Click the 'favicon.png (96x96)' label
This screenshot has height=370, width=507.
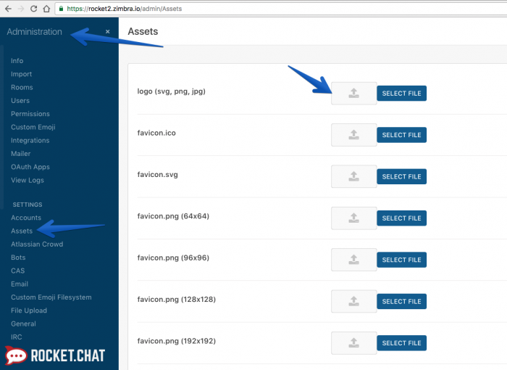(x=173, y=258)
